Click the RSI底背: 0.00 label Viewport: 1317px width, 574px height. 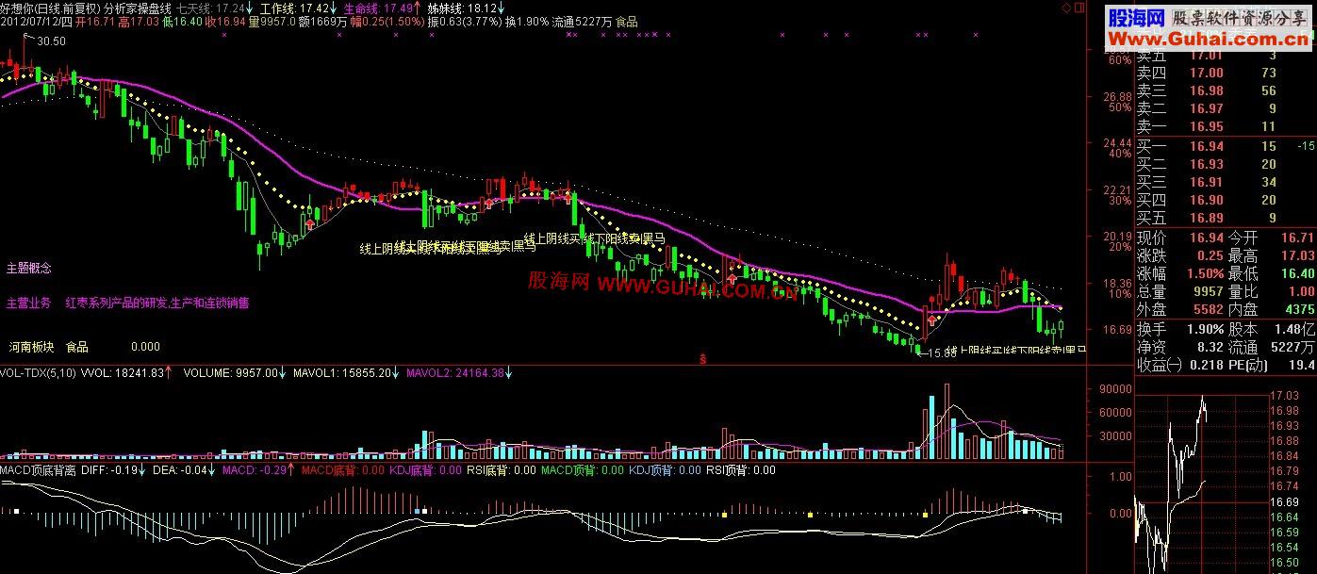(x=501, y=469)
